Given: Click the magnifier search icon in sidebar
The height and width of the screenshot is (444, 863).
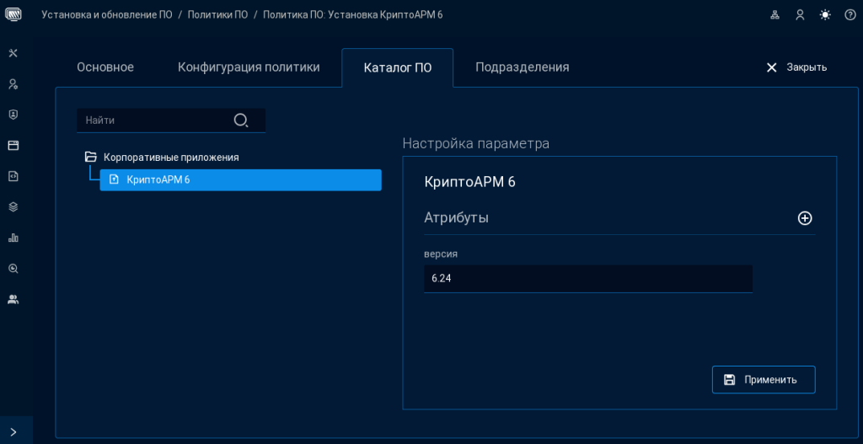Looking at the screenshot, I should pyautogui.click(x=13, y=269).
